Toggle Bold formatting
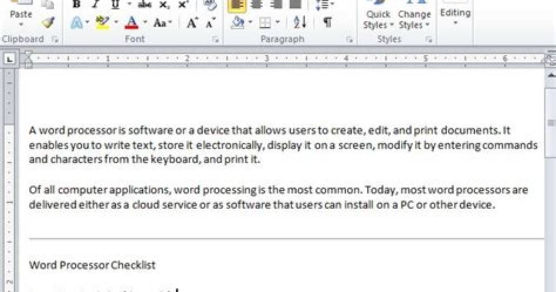 click(x=76, y=4)
